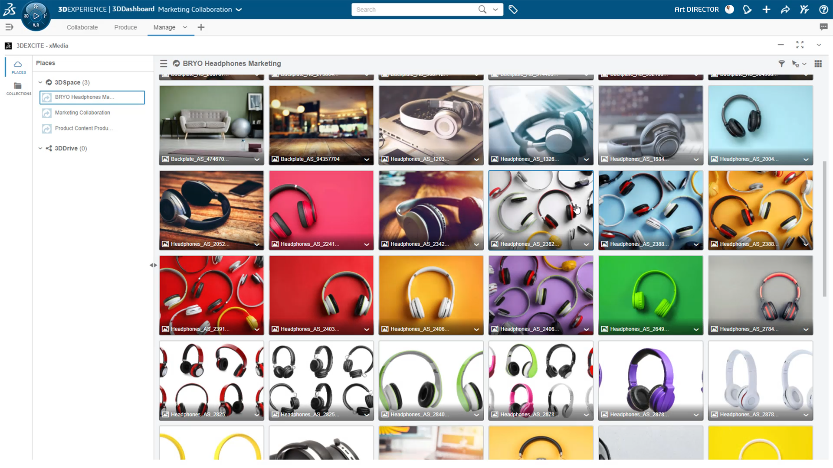
Task: Collapse the 3DSpace tree node
Action: coord(40,82)
